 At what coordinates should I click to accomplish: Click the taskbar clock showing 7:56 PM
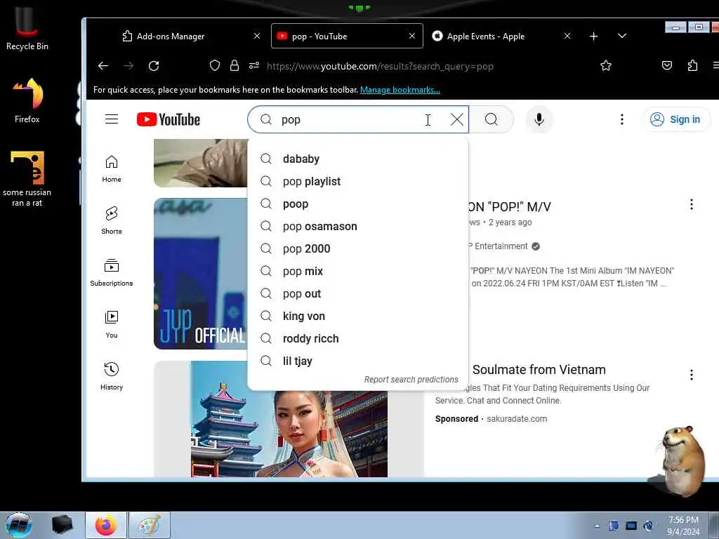pos(683,526)
